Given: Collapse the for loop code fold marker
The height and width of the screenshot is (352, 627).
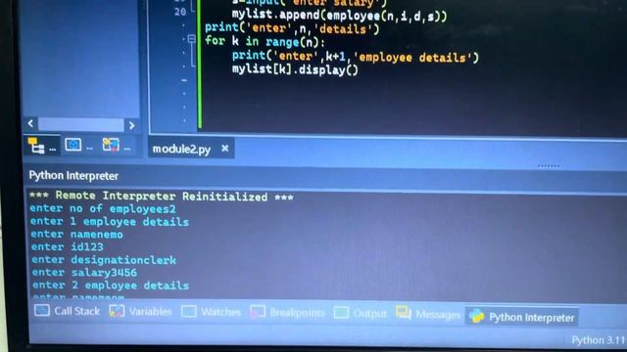Looking at the screenshot, I should [x=192, y=39].
